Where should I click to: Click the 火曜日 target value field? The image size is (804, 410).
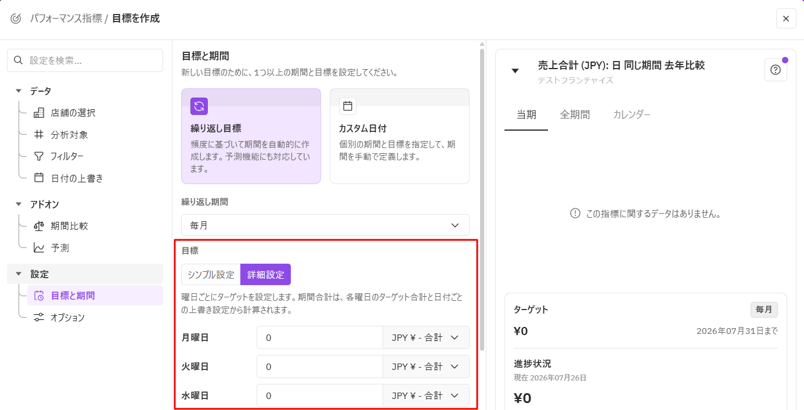coord(320,366)
